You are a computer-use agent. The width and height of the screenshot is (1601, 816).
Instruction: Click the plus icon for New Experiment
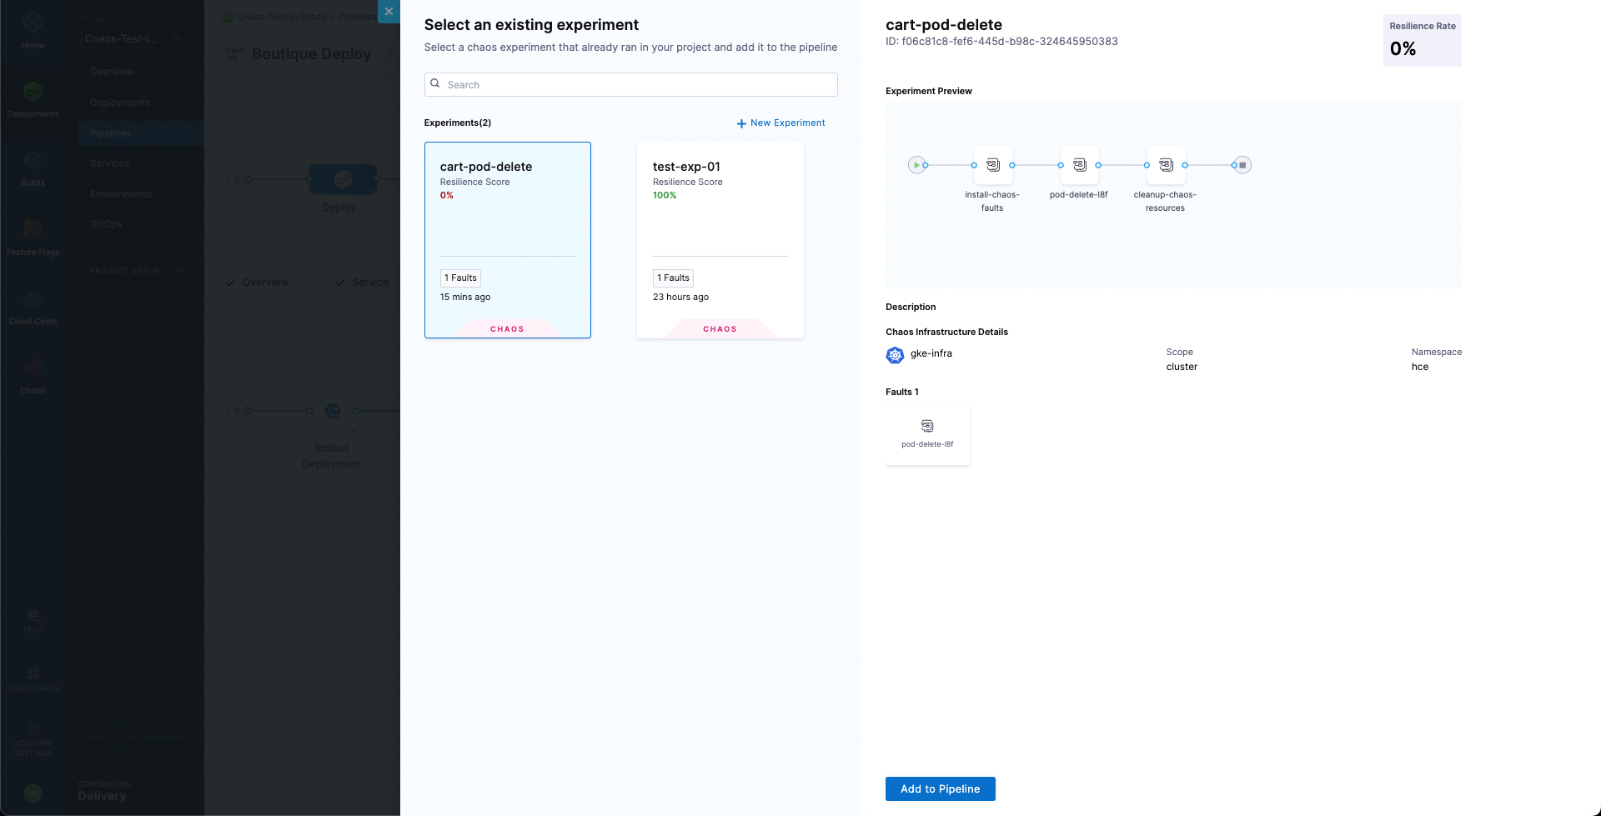click(741, 123)
